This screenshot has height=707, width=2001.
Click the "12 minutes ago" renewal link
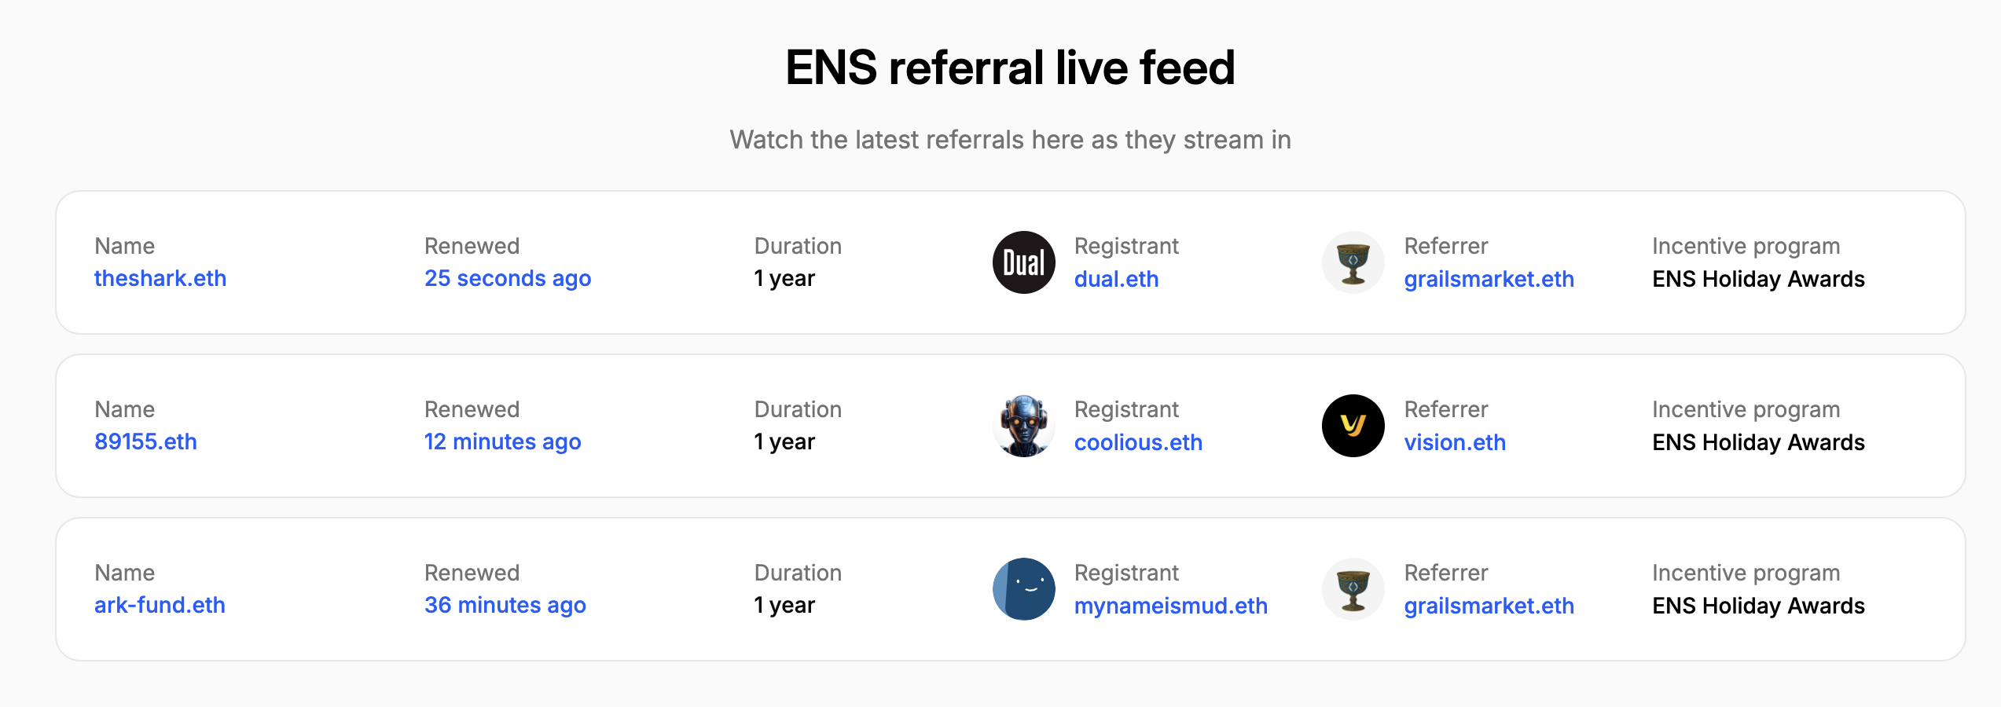(502, 442)
